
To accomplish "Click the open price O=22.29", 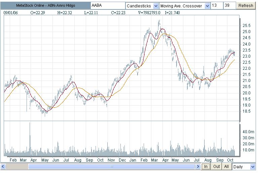I will click(x=38, y=13).
